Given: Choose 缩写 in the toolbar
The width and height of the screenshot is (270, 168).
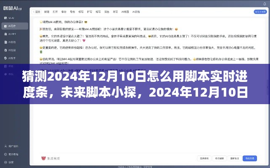Looking at the screenshot, I should (x=98, y=12).
